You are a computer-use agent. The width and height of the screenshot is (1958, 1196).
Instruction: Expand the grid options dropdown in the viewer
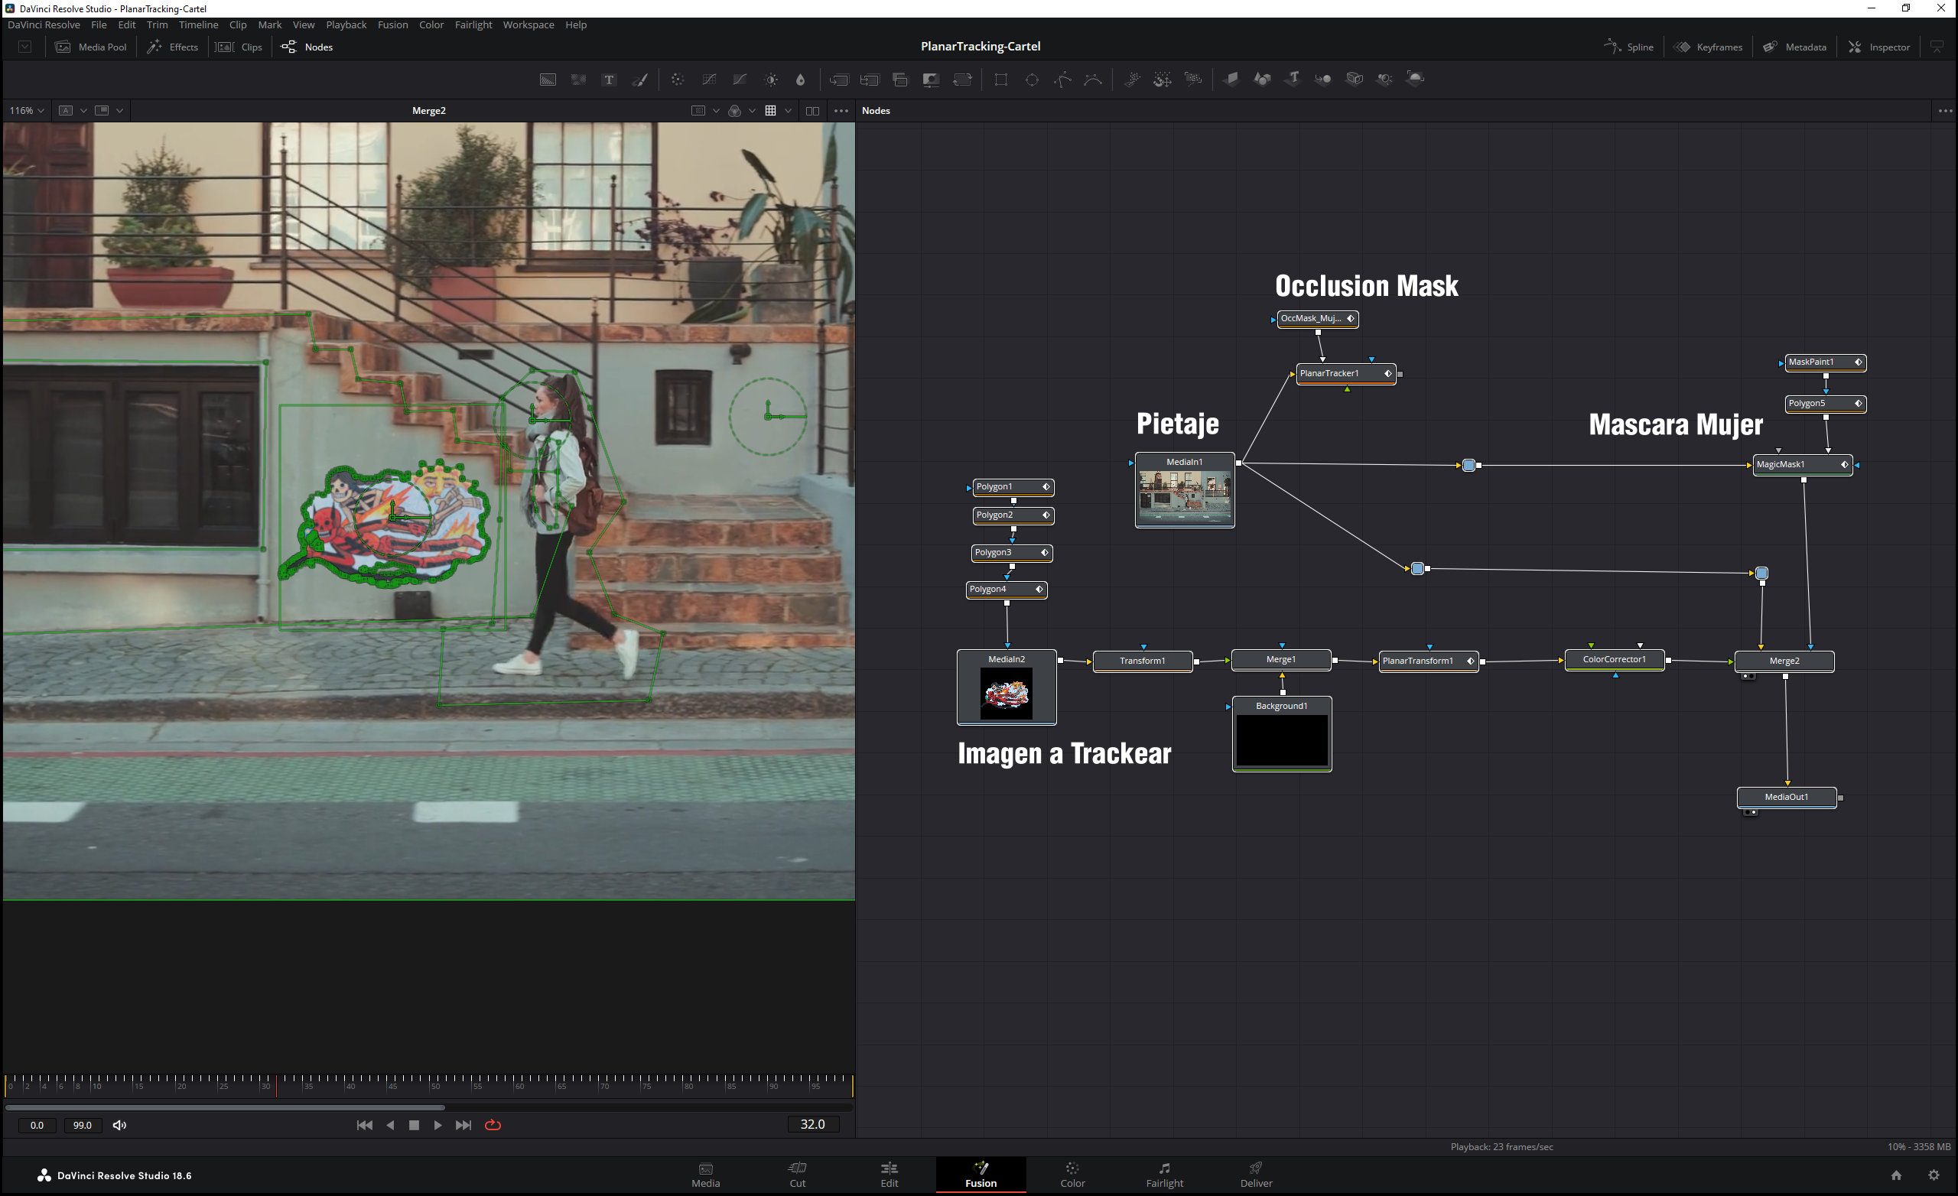click(788, 110)
